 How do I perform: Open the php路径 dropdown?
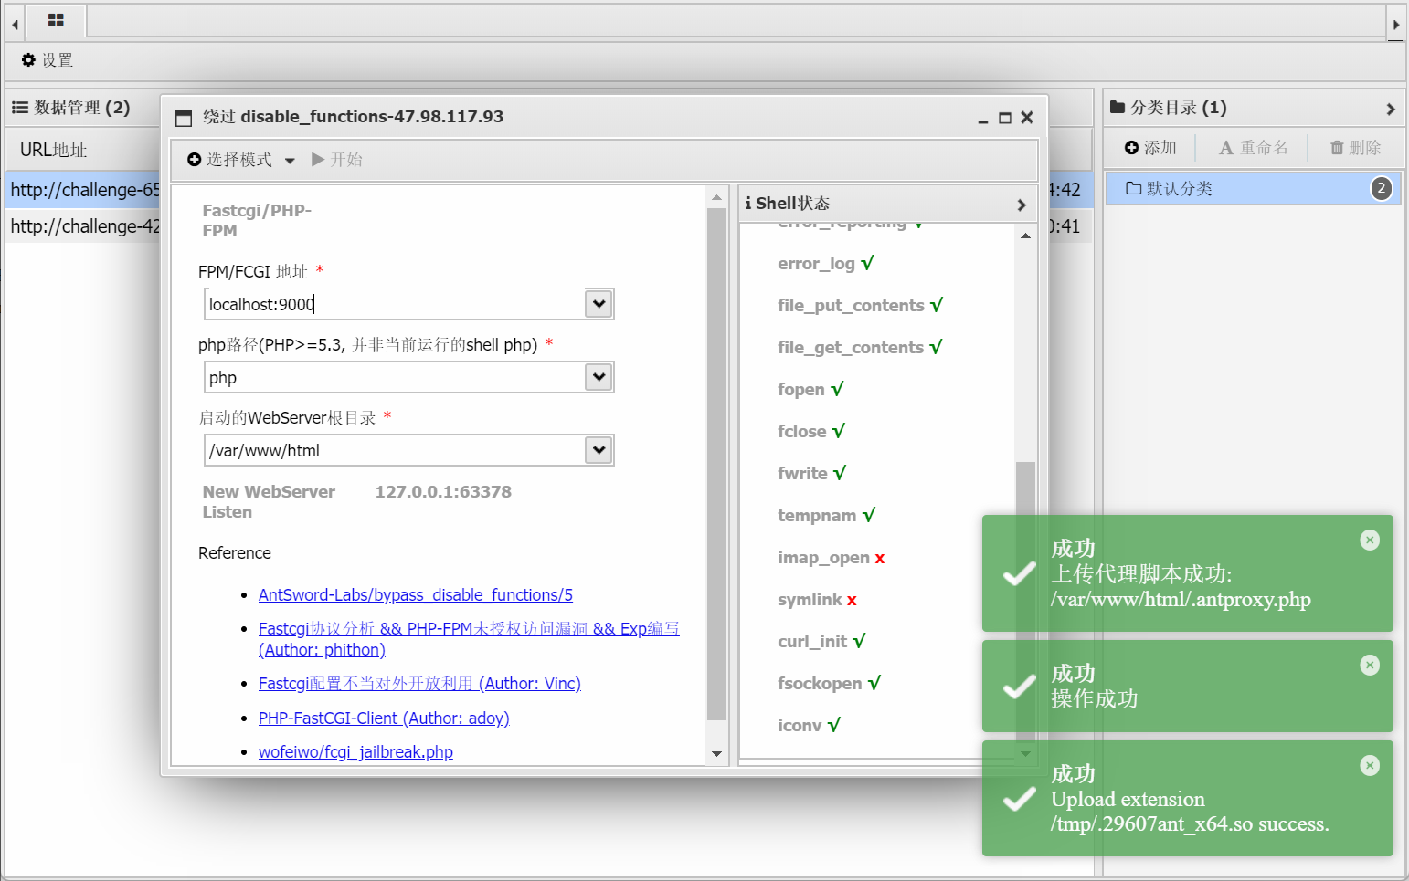pos(599,376)
